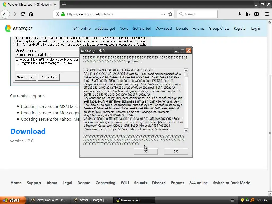Click the escargot logo icon
Viewport: 272px width, 204px height.
pos(8,28)
